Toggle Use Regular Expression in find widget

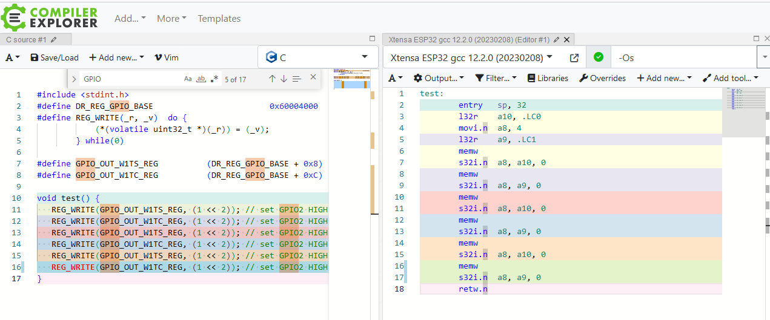(x=214, y=79)
